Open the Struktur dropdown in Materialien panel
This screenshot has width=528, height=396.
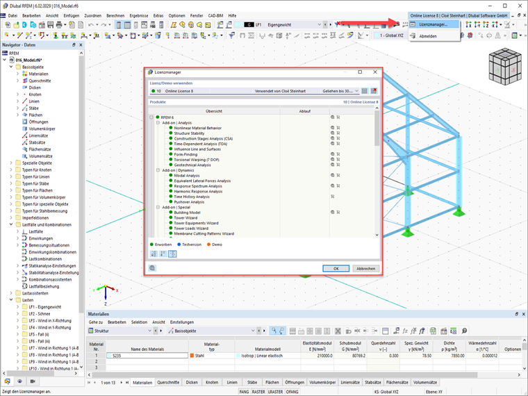[149, 331]
